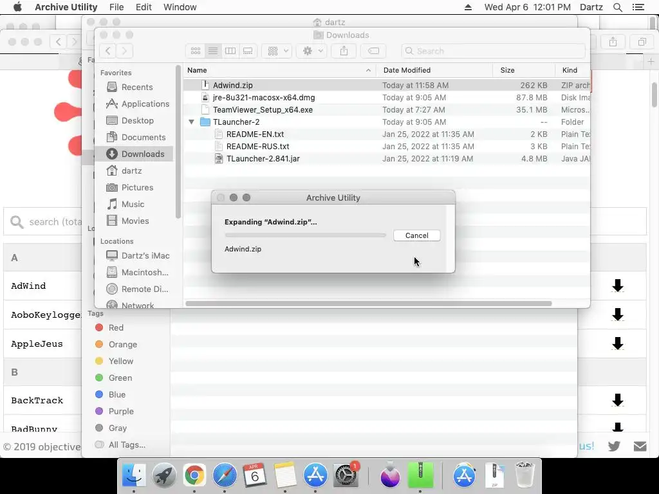Switch Downloads window to column view

(230, 51)
